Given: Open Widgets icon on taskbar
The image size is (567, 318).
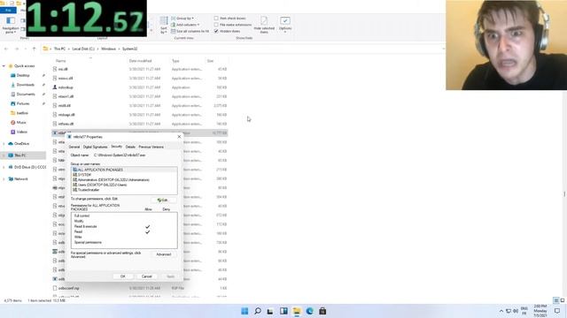Looking at the screenshot, I should tap(283, 311).
